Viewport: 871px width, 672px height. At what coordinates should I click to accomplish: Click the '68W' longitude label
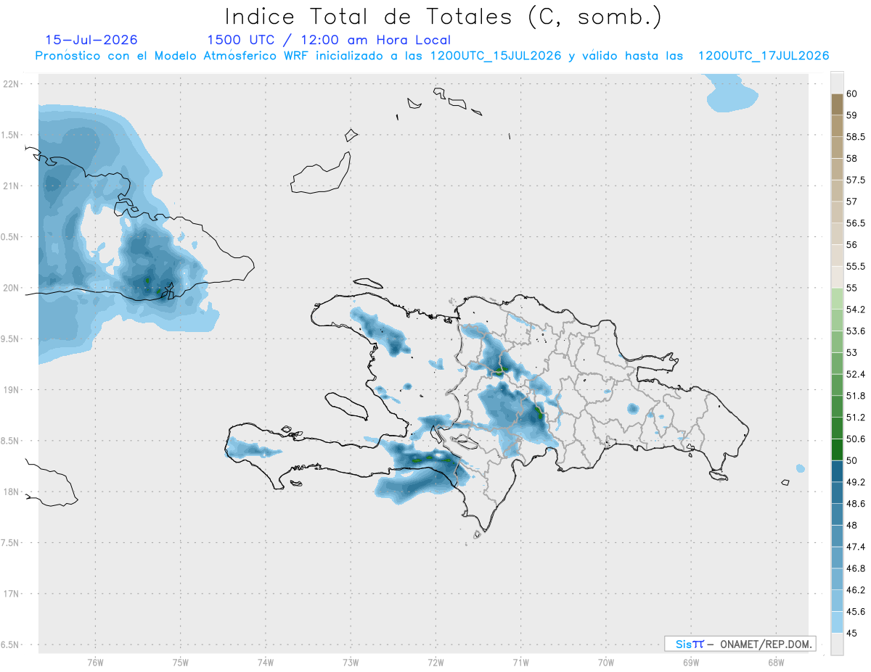click(x=776, y=663)
